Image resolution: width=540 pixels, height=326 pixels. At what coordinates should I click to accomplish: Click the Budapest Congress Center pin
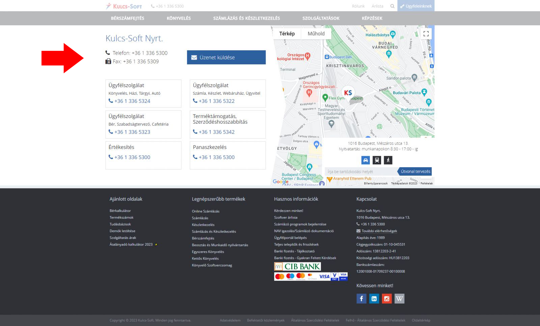[x=309, y=167]
